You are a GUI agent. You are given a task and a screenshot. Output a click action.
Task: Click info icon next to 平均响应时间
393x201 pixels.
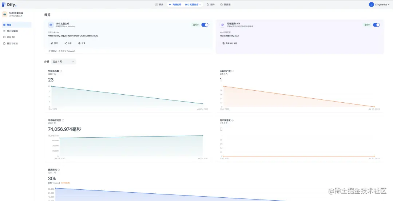[x=63, y=121]
